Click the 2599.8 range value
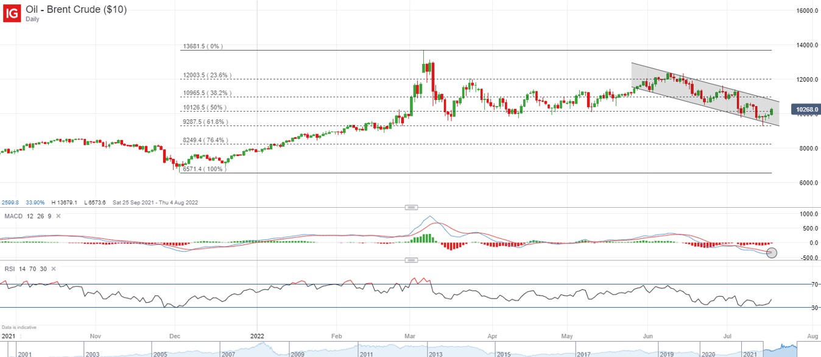821x357 pixels. [11, 202]
